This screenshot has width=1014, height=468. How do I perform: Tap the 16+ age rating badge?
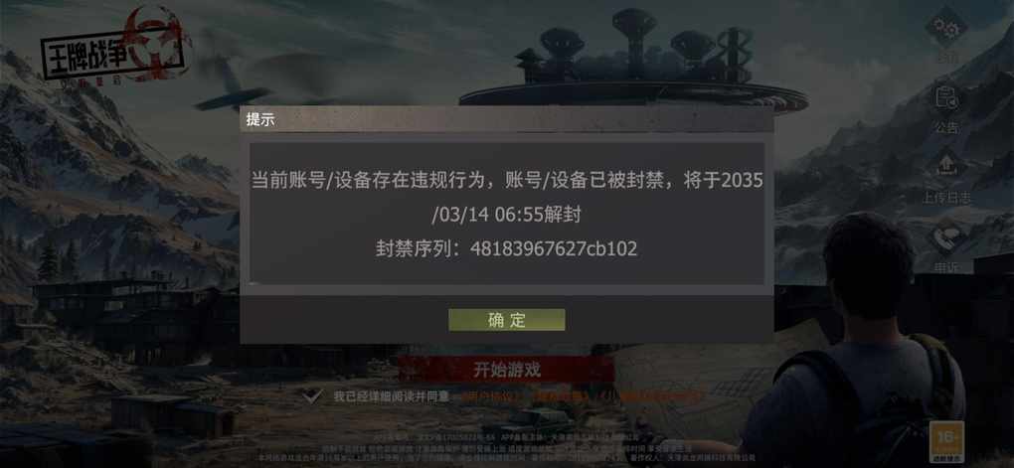point(946,440)
